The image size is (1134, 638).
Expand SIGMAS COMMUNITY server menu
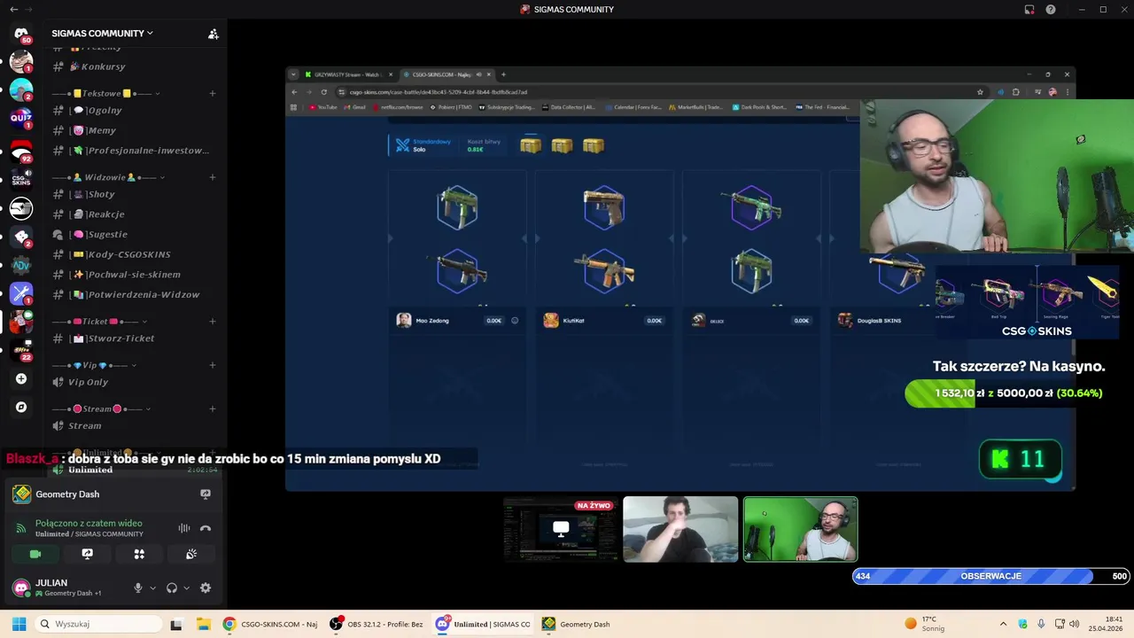102,34
